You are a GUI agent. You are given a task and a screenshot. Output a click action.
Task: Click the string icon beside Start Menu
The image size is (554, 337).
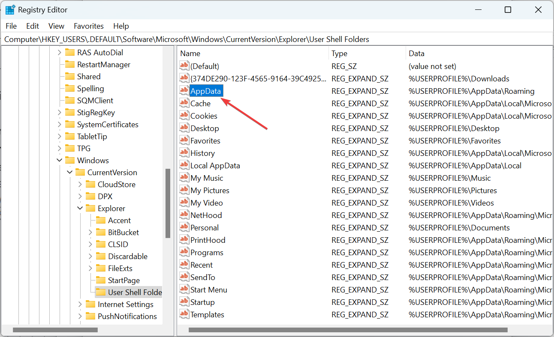(x=184, y=289)
